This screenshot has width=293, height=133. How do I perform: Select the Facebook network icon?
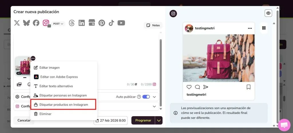(x=36, y=23)
